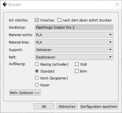122x113 pixels.
Task: Close the Drucken dialog window
Action: pyautogui.click(x=117, y=4)
